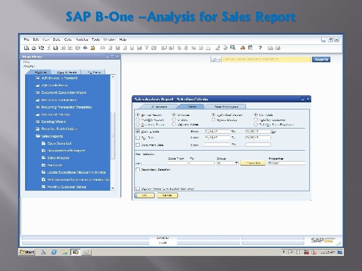Open Document Generation Wizard entry

64,93
